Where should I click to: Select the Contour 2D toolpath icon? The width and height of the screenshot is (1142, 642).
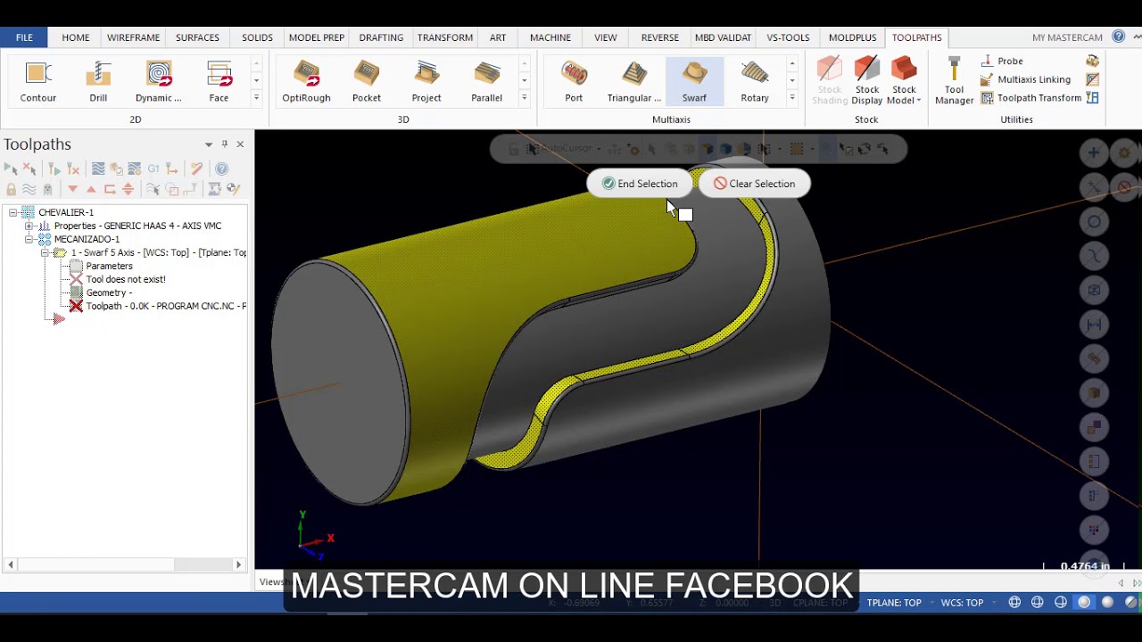pos(38,81)
